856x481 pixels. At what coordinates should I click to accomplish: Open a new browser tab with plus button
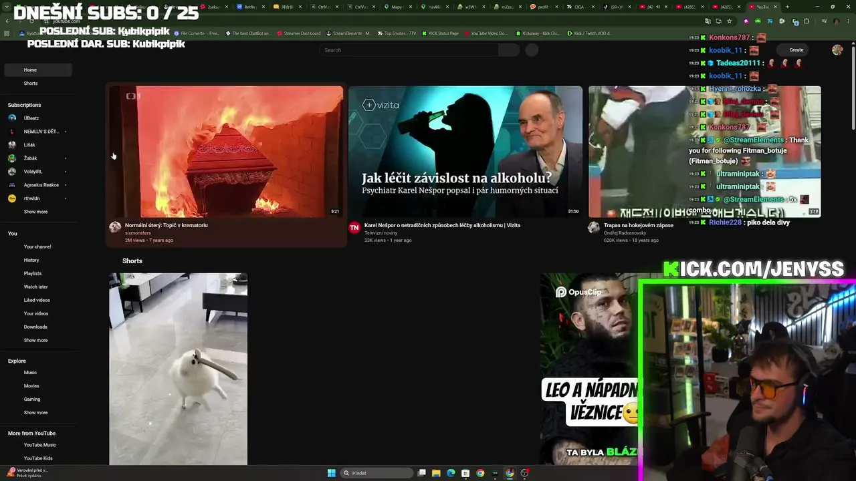pos(787,7)
